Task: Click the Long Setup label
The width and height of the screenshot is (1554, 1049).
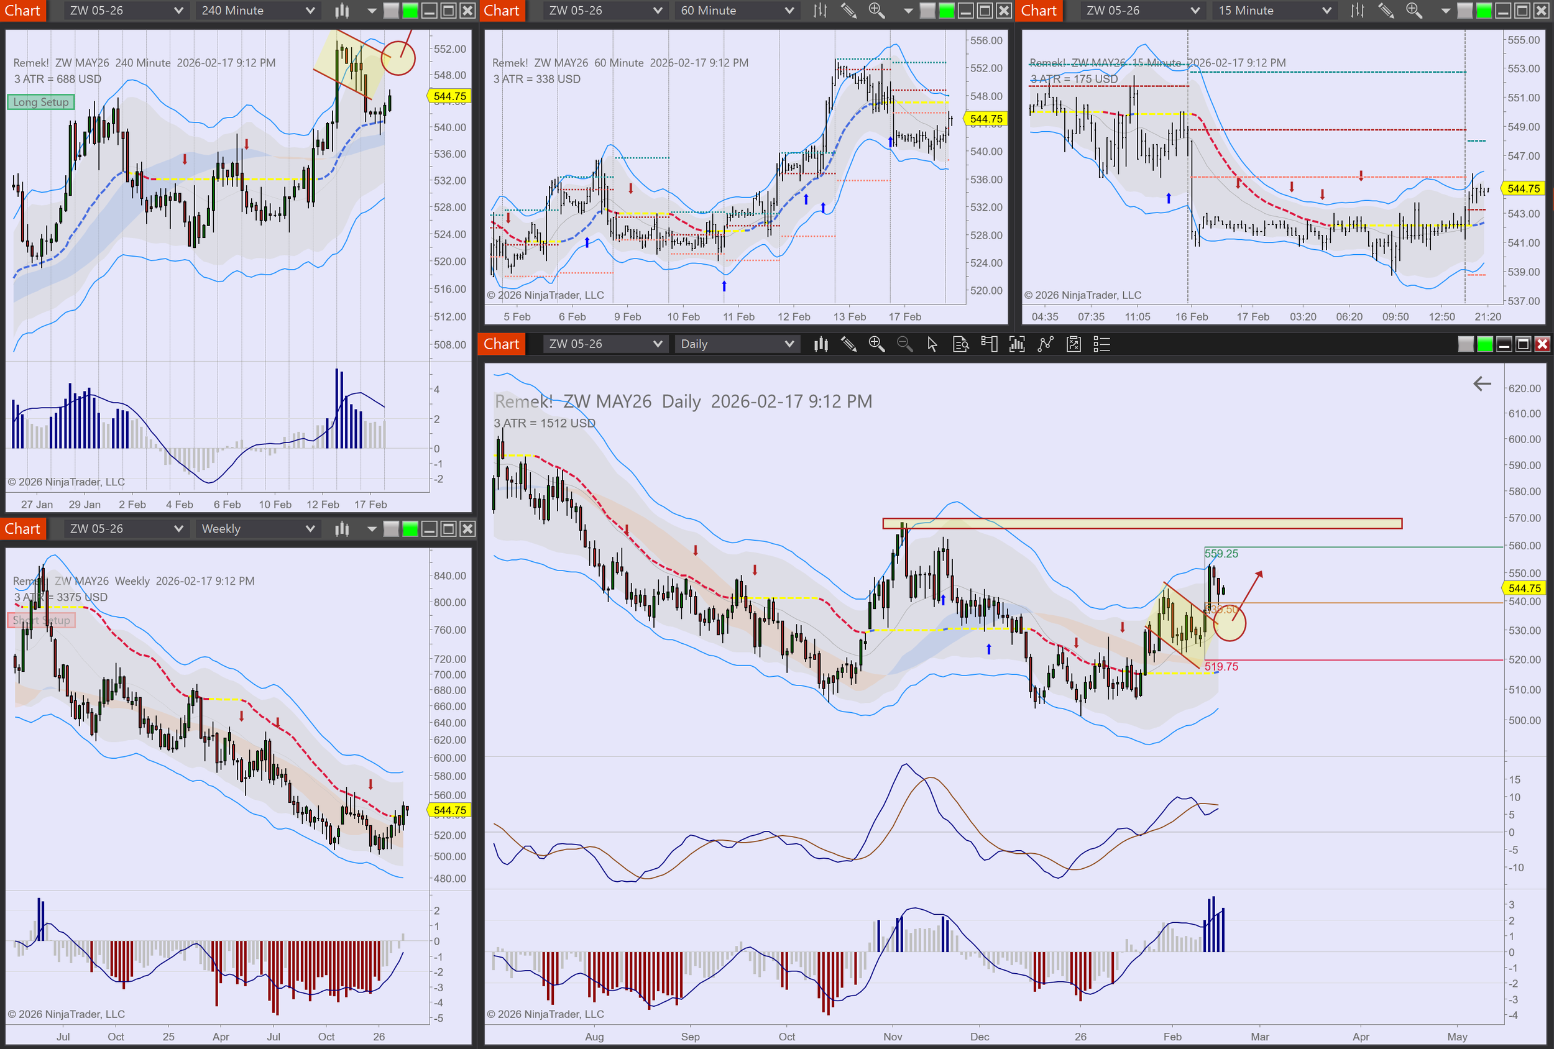Action: tap(41, 103)
